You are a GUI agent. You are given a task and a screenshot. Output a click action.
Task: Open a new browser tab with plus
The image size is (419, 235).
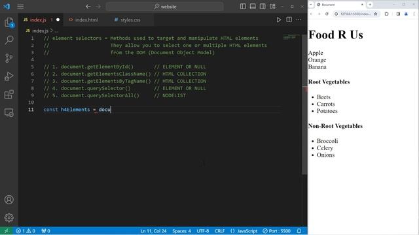[370, 5]
